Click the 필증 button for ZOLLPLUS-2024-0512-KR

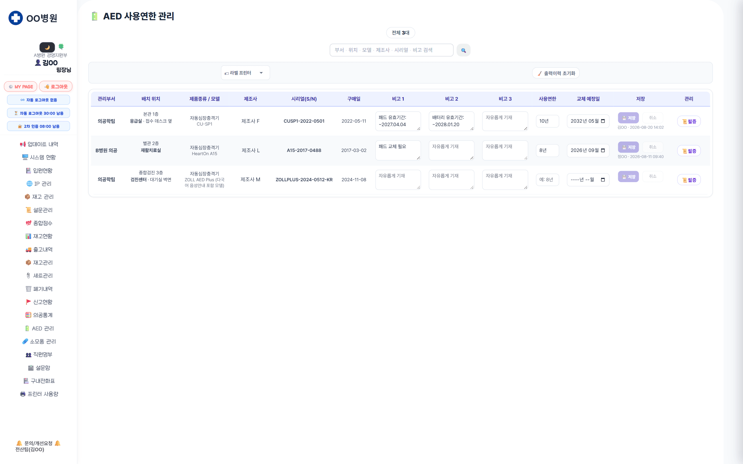[689, 180]
